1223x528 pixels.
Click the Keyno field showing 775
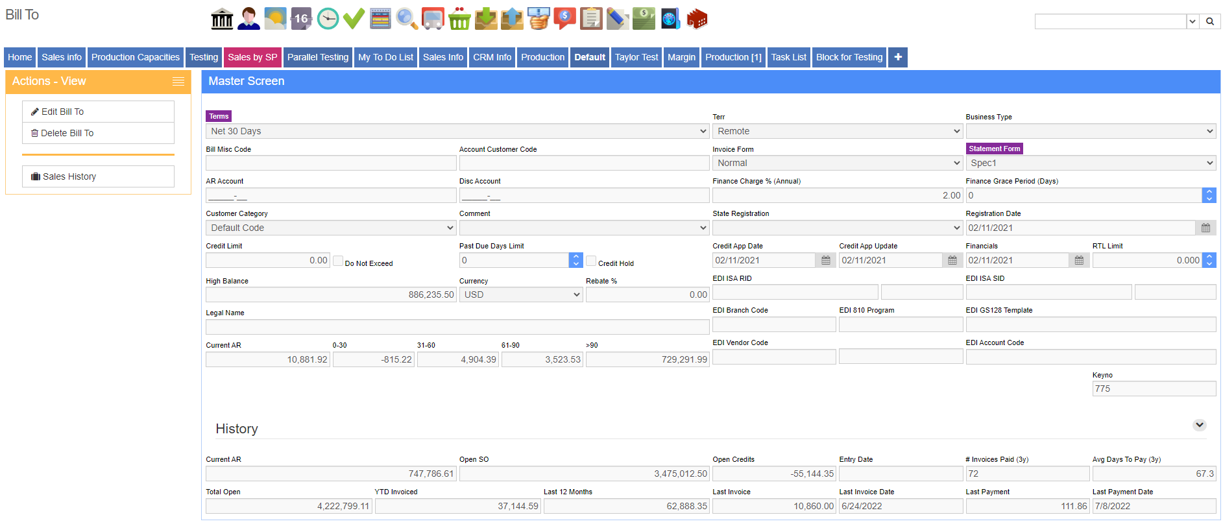tap(1154, 389)
